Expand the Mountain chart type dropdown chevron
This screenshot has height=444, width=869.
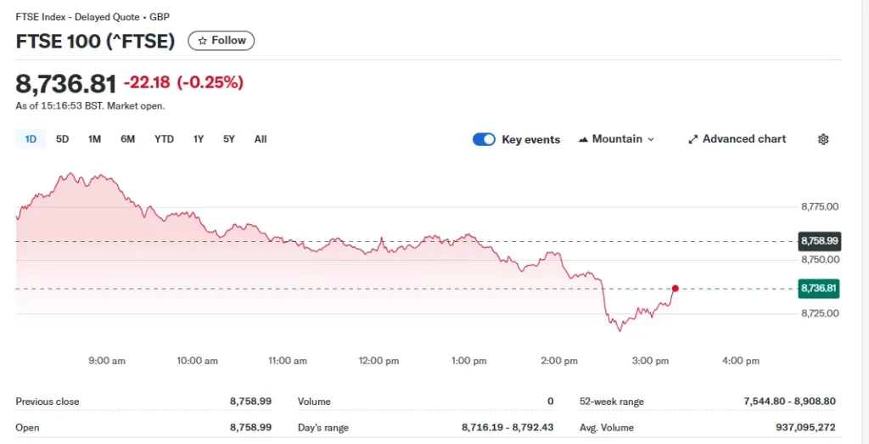click(651, 140)
